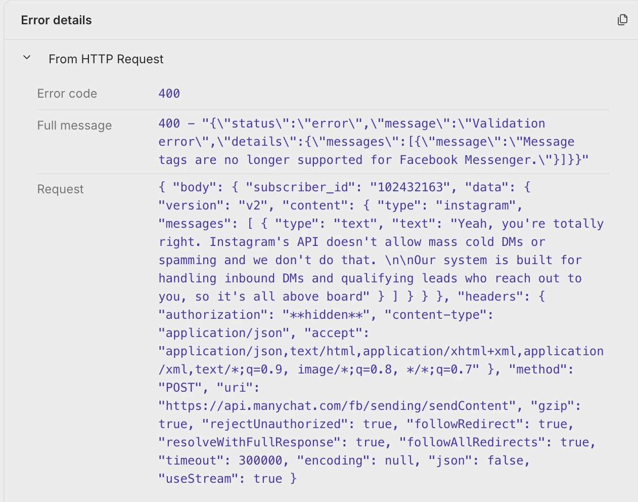Click the From HTTP Request header

point(106,59)
